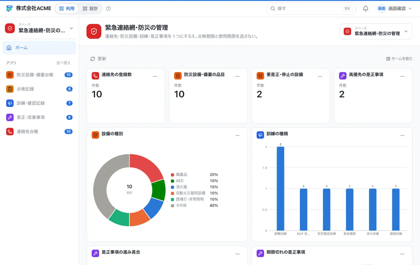The height and width of the screenshot is (265, 420).
Task: Click the refresh icon next to 更新
Action: coord(93,59)
